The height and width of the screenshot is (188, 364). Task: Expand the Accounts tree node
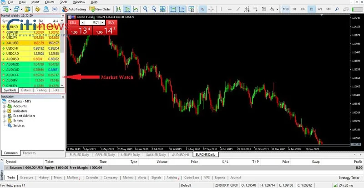[4, 106]
